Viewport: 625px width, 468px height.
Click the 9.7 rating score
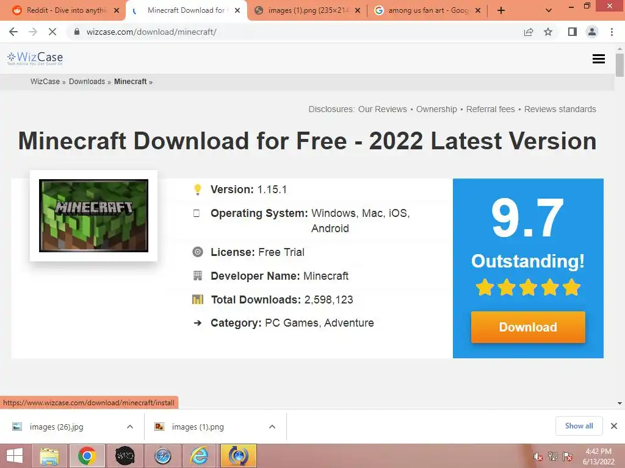coord(527,218)
